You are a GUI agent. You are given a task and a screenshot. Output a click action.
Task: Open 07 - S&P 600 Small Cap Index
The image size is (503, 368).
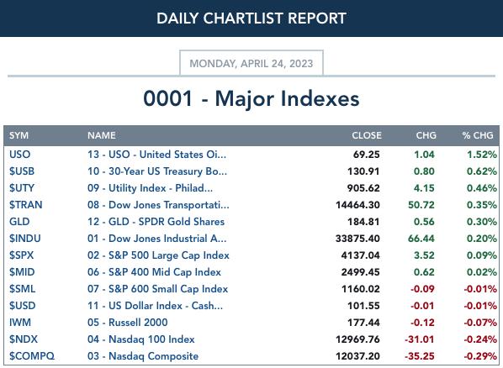coord(157,289)
